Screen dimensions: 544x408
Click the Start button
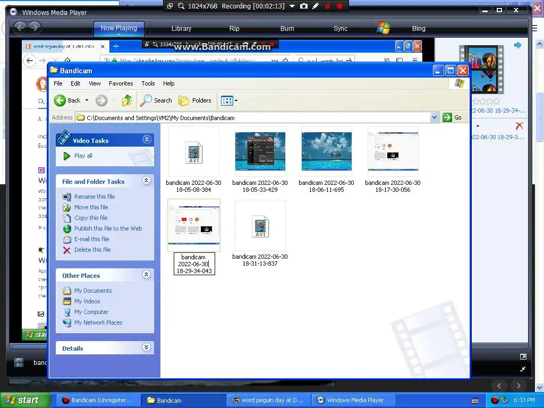pos(25,401)
